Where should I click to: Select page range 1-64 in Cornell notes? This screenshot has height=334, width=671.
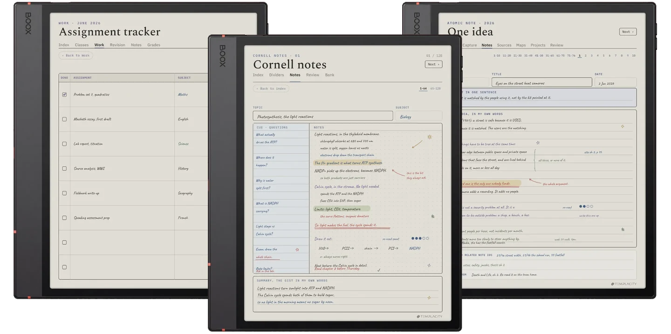coord(423,88)
